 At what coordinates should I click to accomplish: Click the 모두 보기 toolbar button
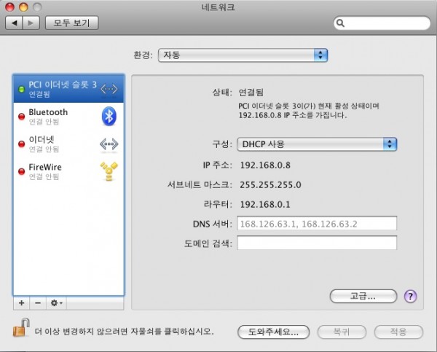[x=71, y=23]
